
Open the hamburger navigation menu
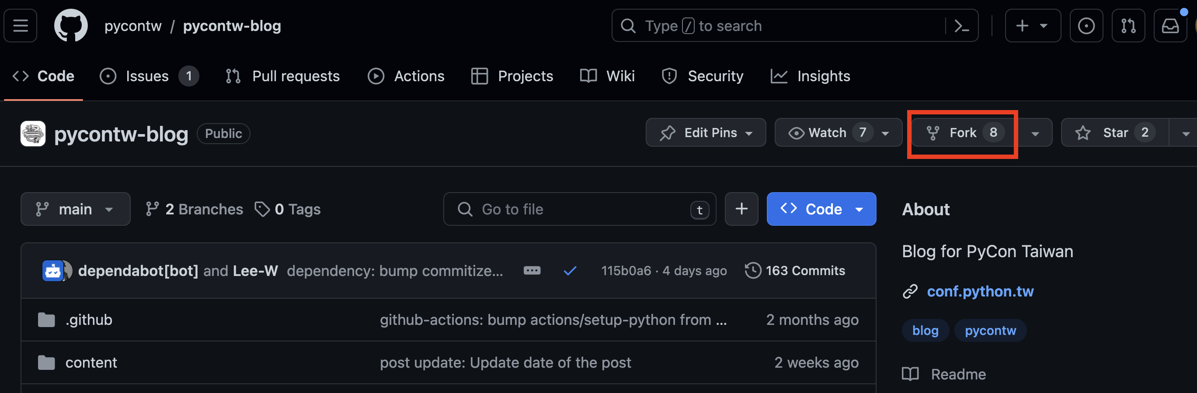[x=21, y=25]
